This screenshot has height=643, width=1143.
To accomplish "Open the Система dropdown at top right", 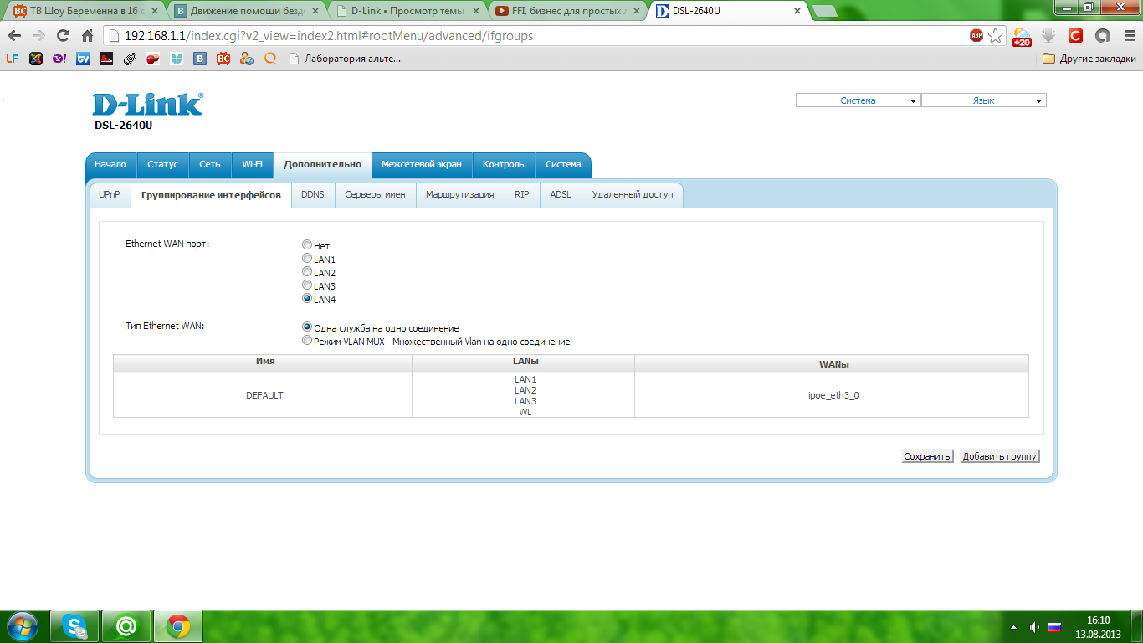I will [x=858, y=100].
